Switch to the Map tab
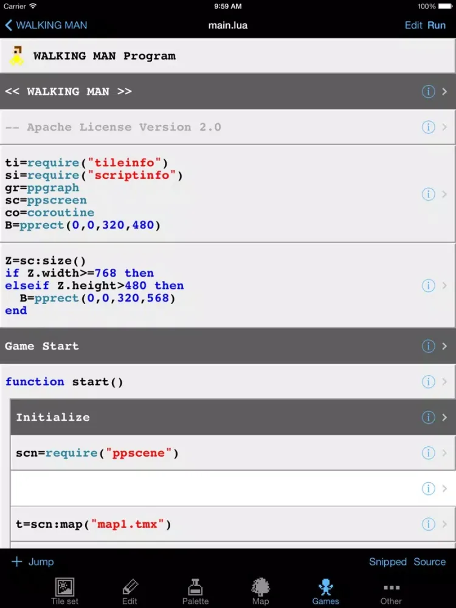 (x=261, y=592)
